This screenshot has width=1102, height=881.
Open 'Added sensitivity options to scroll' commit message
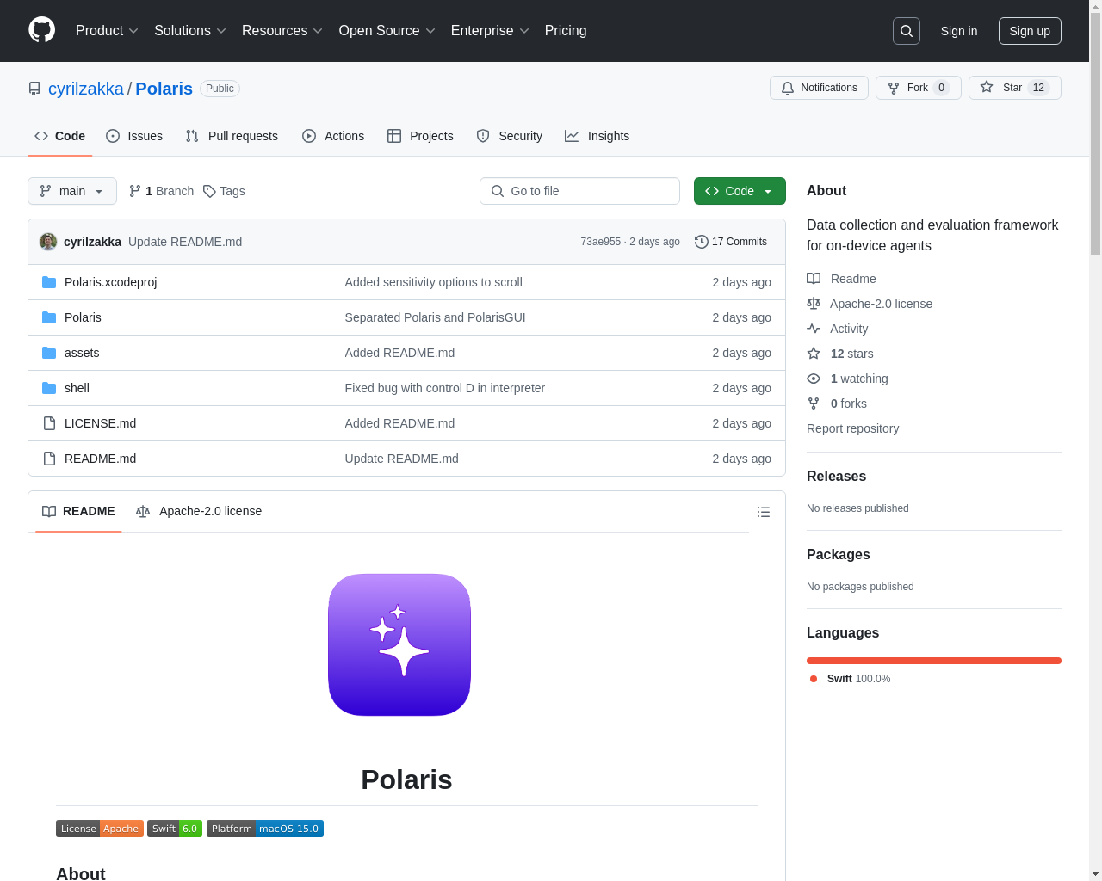[x=433, y=282]
